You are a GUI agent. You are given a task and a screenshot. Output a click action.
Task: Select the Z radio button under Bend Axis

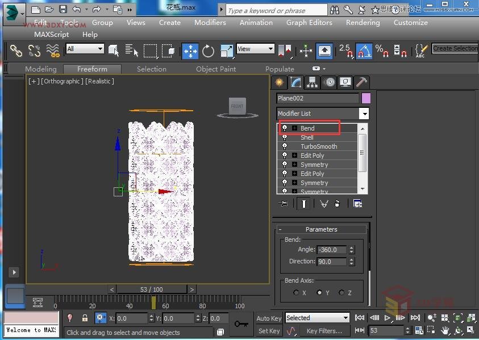tap(341, 292)
